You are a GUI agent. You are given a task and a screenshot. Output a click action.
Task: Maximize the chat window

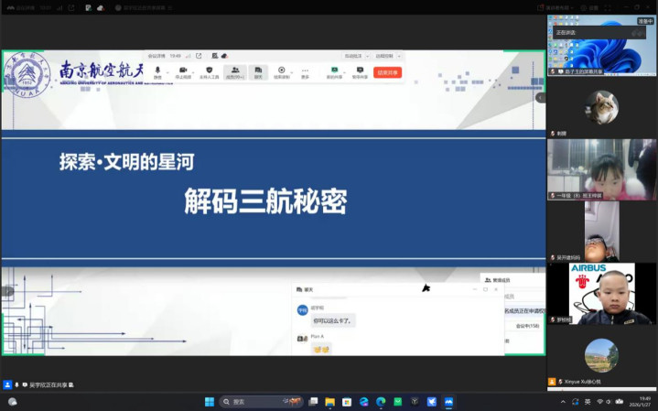pos(486,289)
